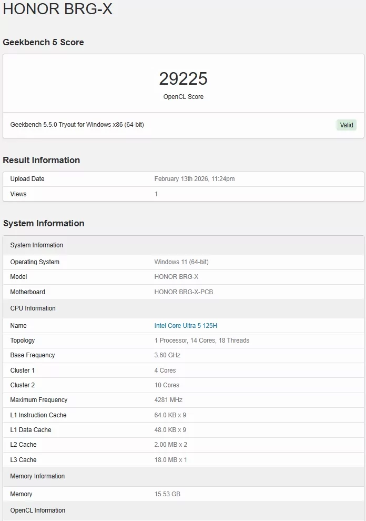Click the 29225 OpenCL score number
366x521 pixels.
pyautogui.click(x=183, y=79)
